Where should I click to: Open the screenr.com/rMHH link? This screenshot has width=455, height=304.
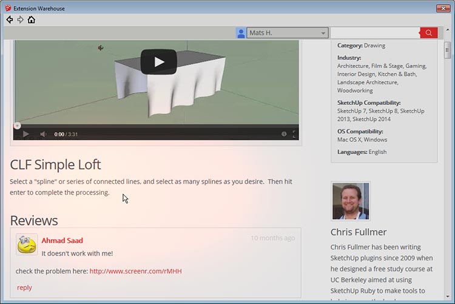point(135,271)
